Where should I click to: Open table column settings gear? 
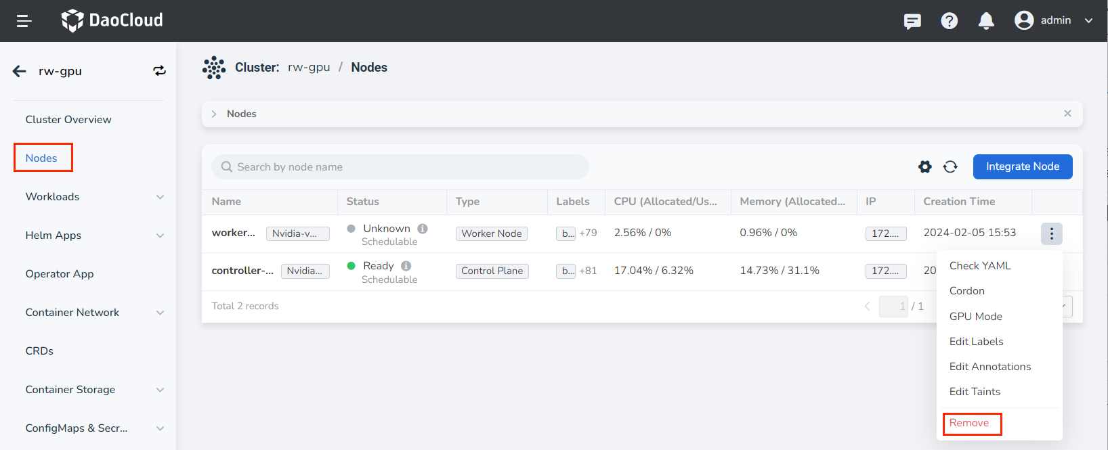pos(924,166)
